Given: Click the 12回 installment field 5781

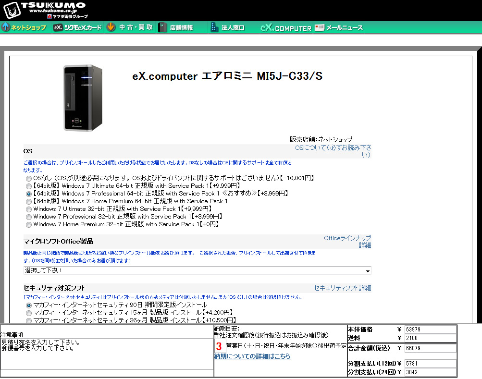Looking at the screenshot, I should (431, 364).
